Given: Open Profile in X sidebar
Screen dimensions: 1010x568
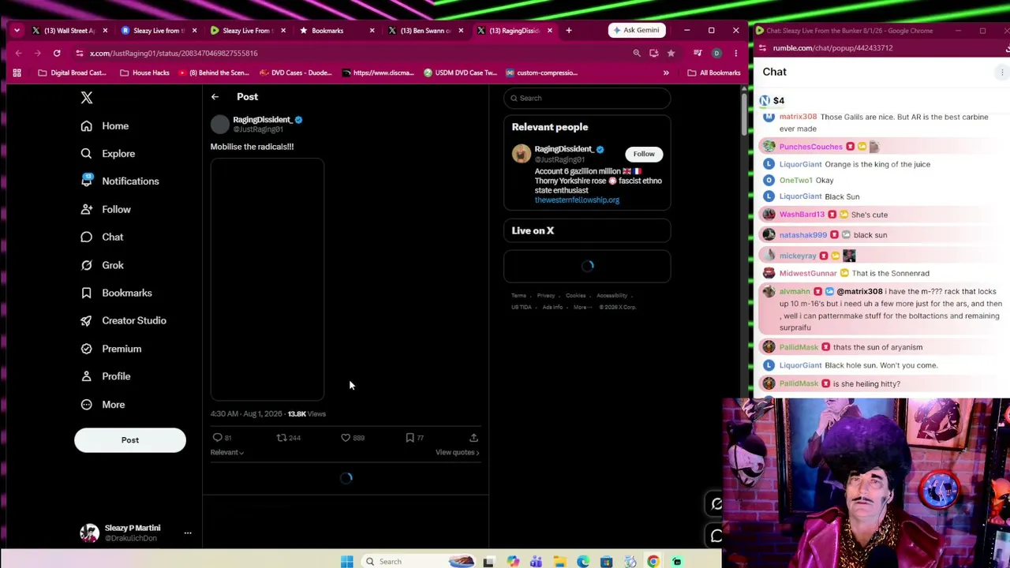Looking at the screenshot, I should 105,376.
